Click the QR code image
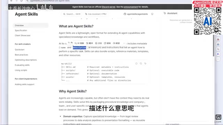This screenshot has height=125, width=223. (208, 21)
